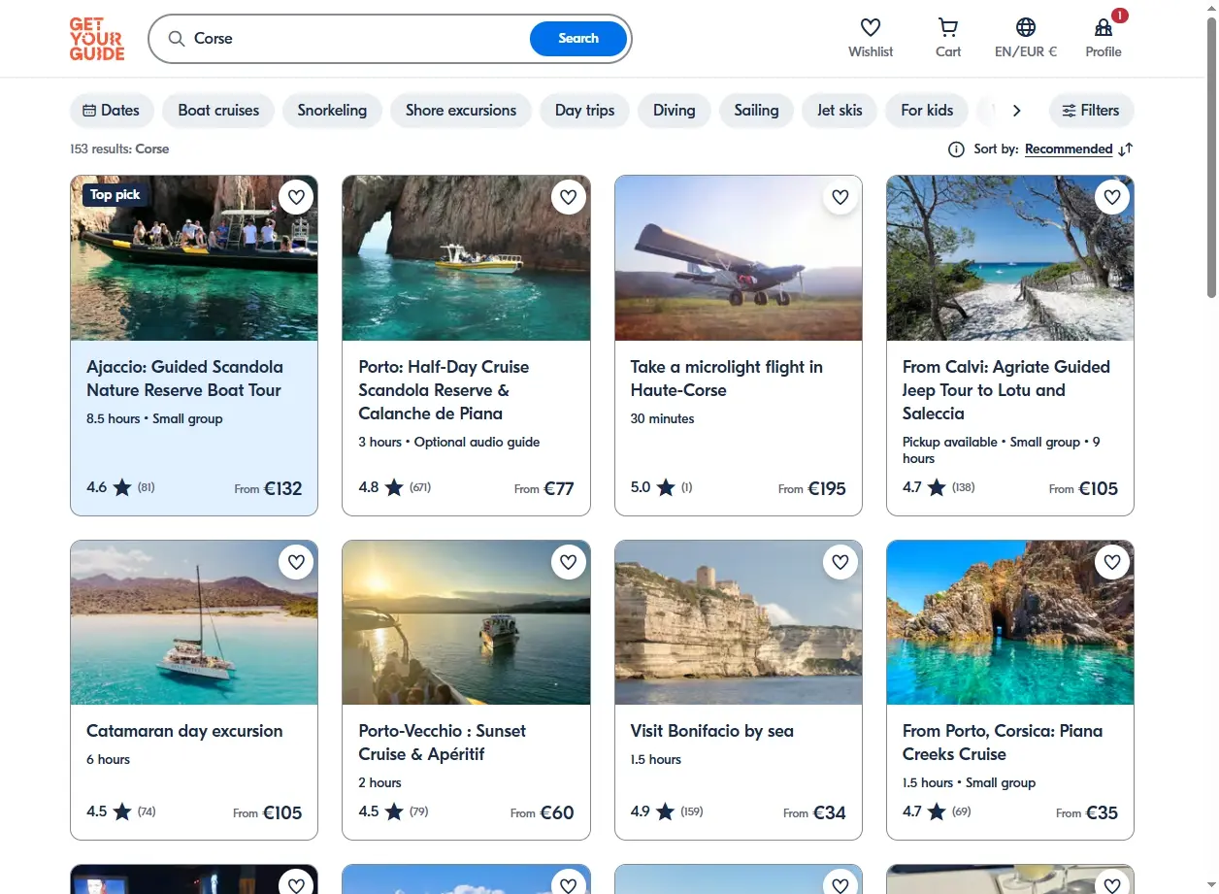Image resolution: width=1219 pixels, height=894 pixels.
Task: Click the magnifier icon in search box
Action: click(x=176, y=39)
